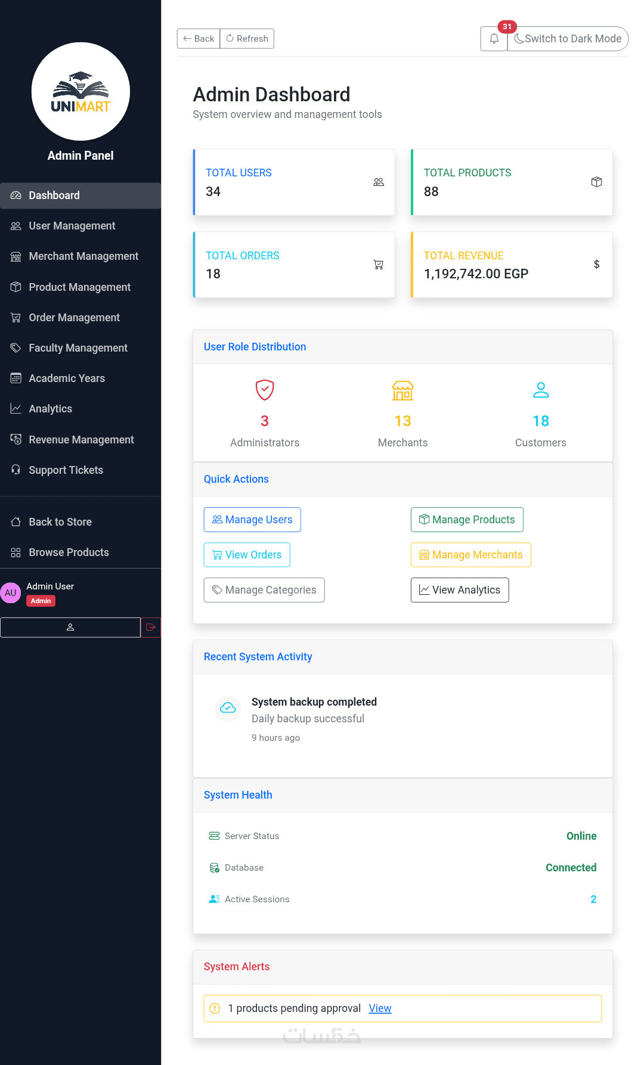644x1065 pixels.
Task: Click the pending approval warning icon
Action: click(x=215, y=1008)
